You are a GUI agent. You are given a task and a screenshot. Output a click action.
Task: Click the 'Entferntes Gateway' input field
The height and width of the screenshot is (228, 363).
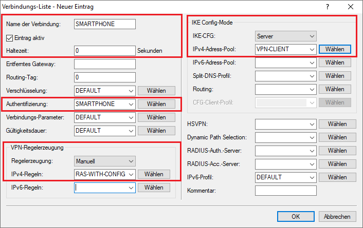104,64
